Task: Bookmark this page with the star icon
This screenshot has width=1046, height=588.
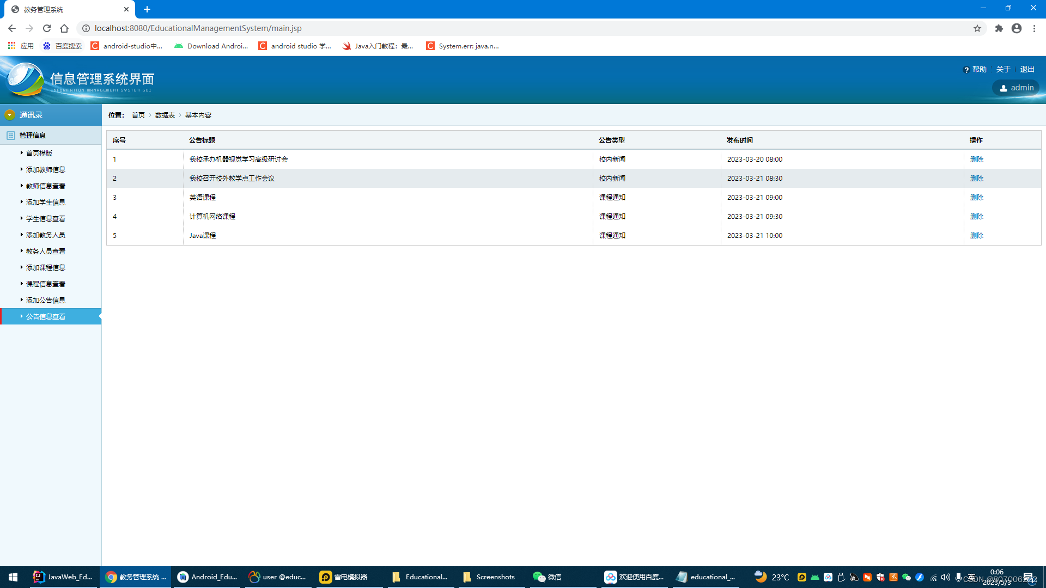Action: (x=977, y=28)
